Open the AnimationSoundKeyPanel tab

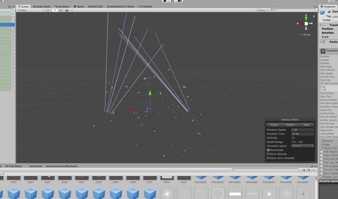(62, 166)
